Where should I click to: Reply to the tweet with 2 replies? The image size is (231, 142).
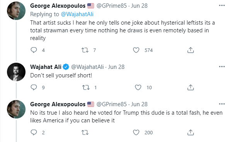point(34,132)
